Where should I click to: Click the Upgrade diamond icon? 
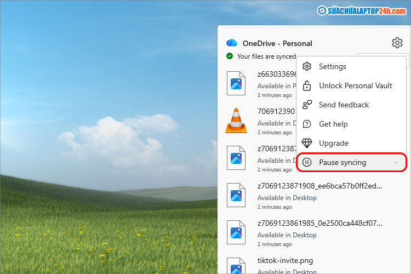tap(307, 143)
